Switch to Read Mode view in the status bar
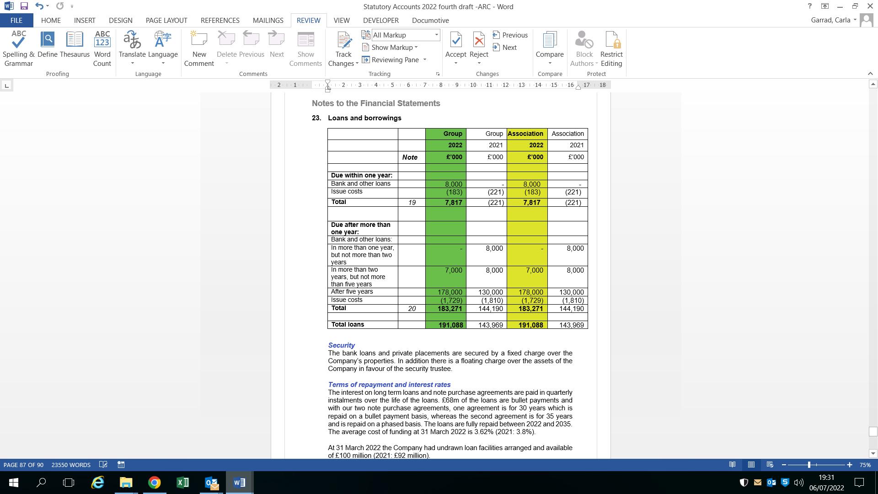Screen dimensions: 878x494 732,465
